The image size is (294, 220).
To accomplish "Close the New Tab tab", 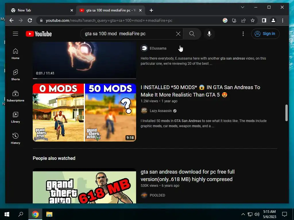I will coord(71,11).
